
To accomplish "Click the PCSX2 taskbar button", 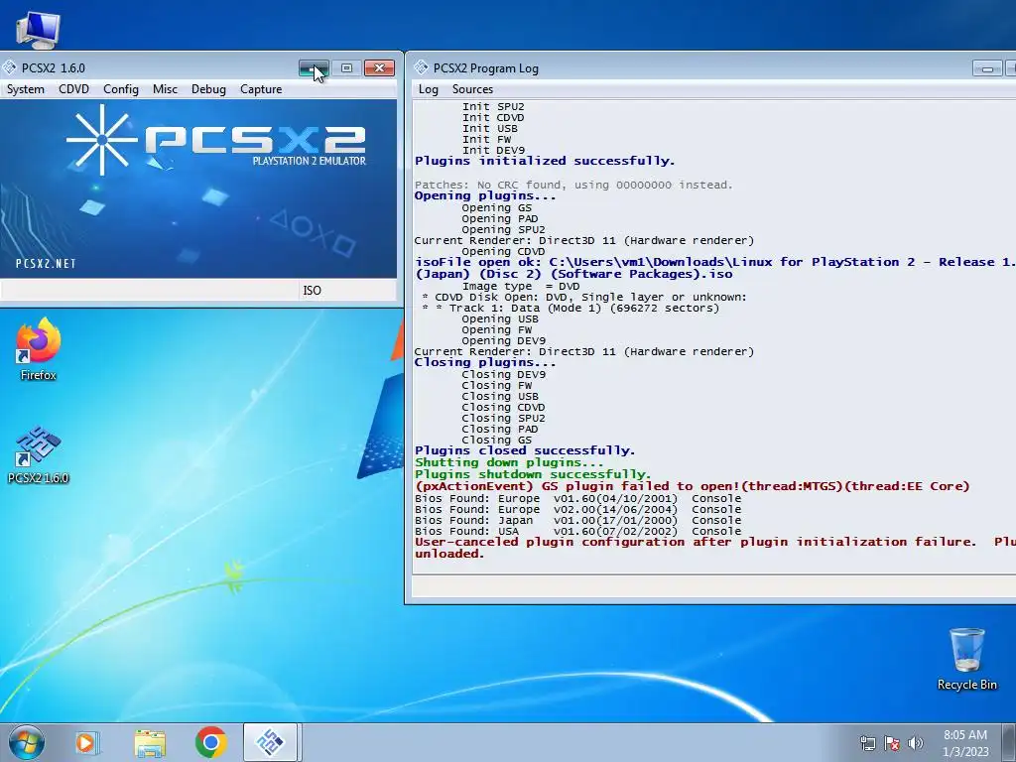I will pyautogui.click(x=270, y=742).
